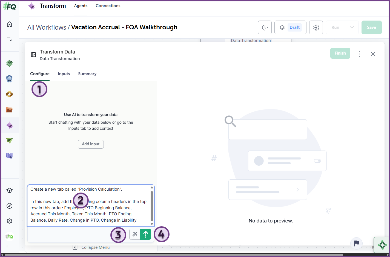Open the task list checkmark icon in sidebar
Screen dimensions: 390x257
[10, 39]
